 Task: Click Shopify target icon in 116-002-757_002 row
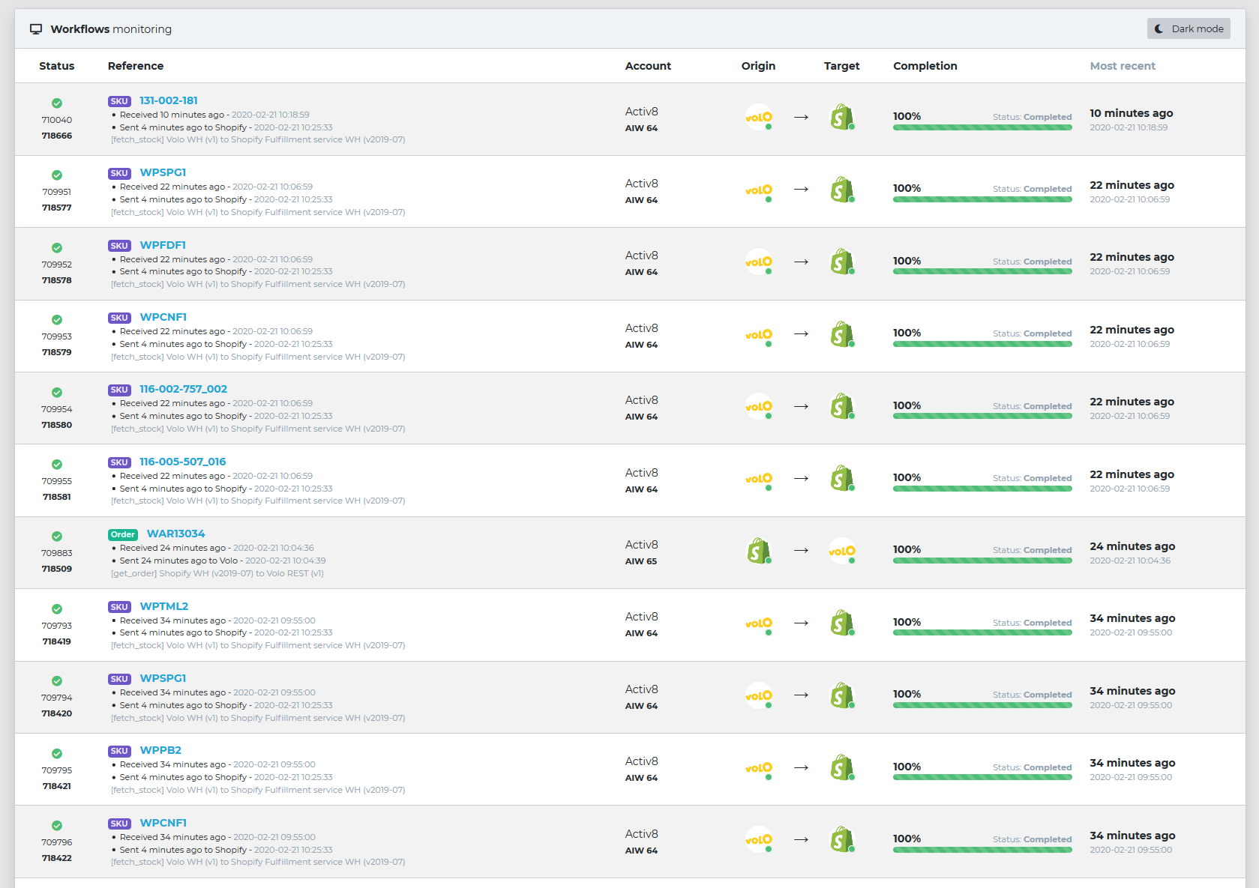(842, 406)
